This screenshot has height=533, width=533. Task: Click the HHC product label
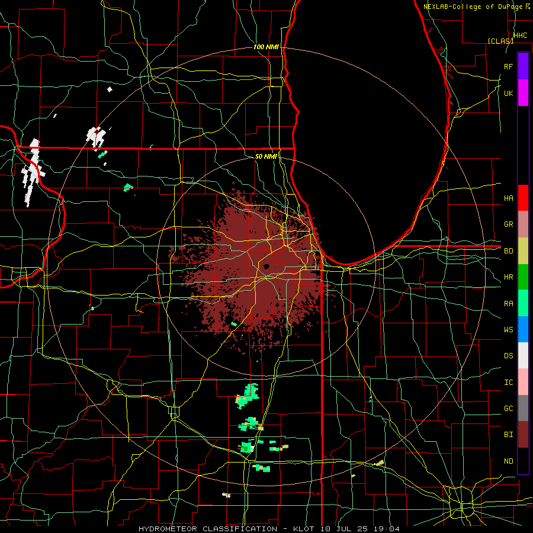(521, 36)
